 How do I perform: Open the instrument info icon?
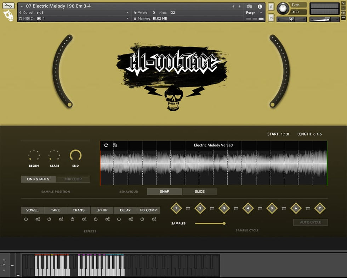coord(260,6)
